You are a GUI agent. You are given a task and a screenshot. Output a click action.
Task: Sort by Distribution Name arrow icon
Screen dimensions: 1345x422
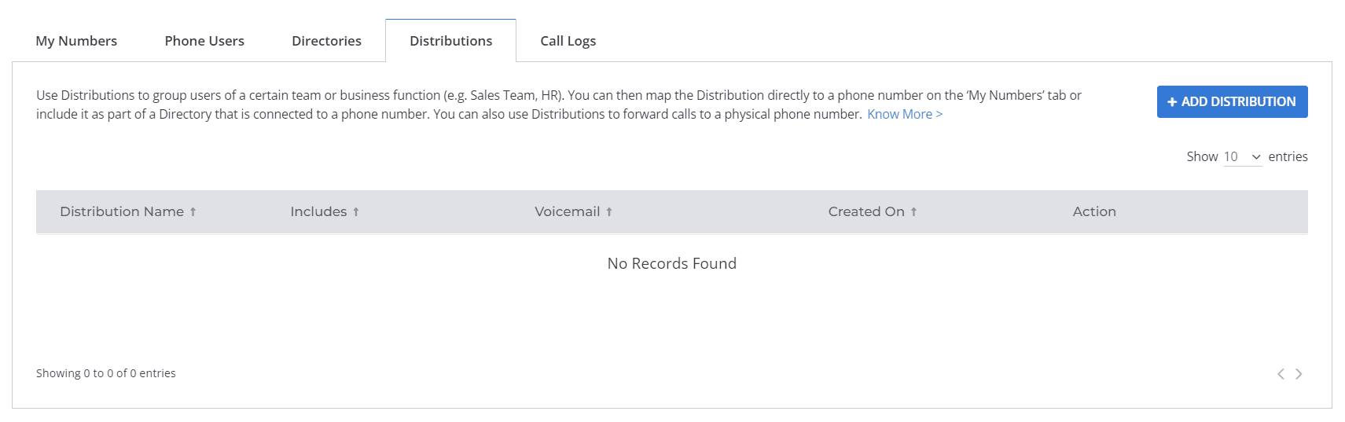coord(193,212)
